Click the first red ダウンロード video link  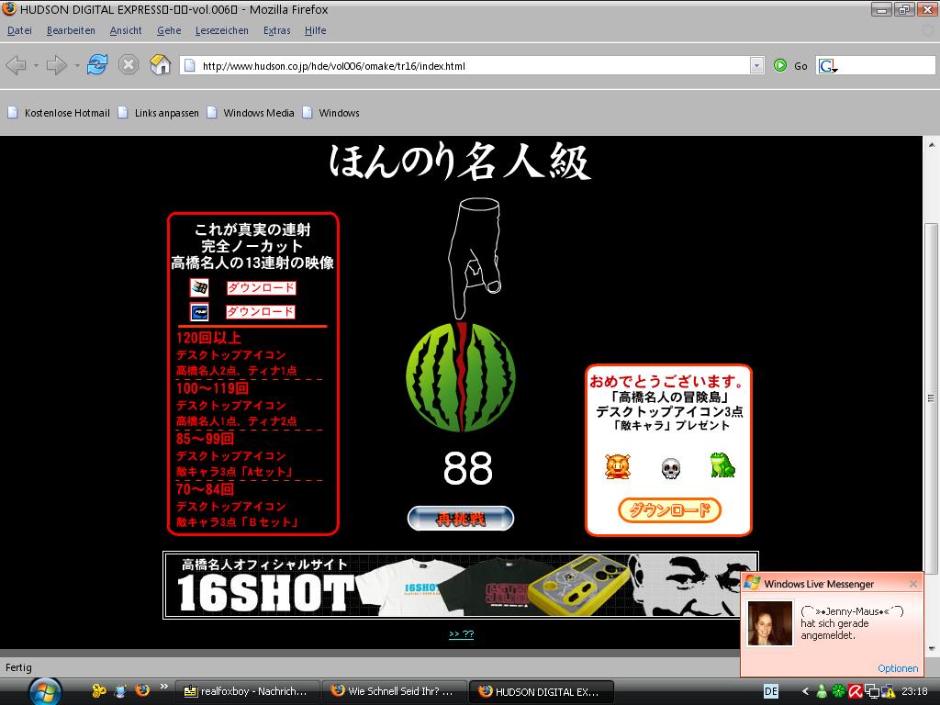261,287
